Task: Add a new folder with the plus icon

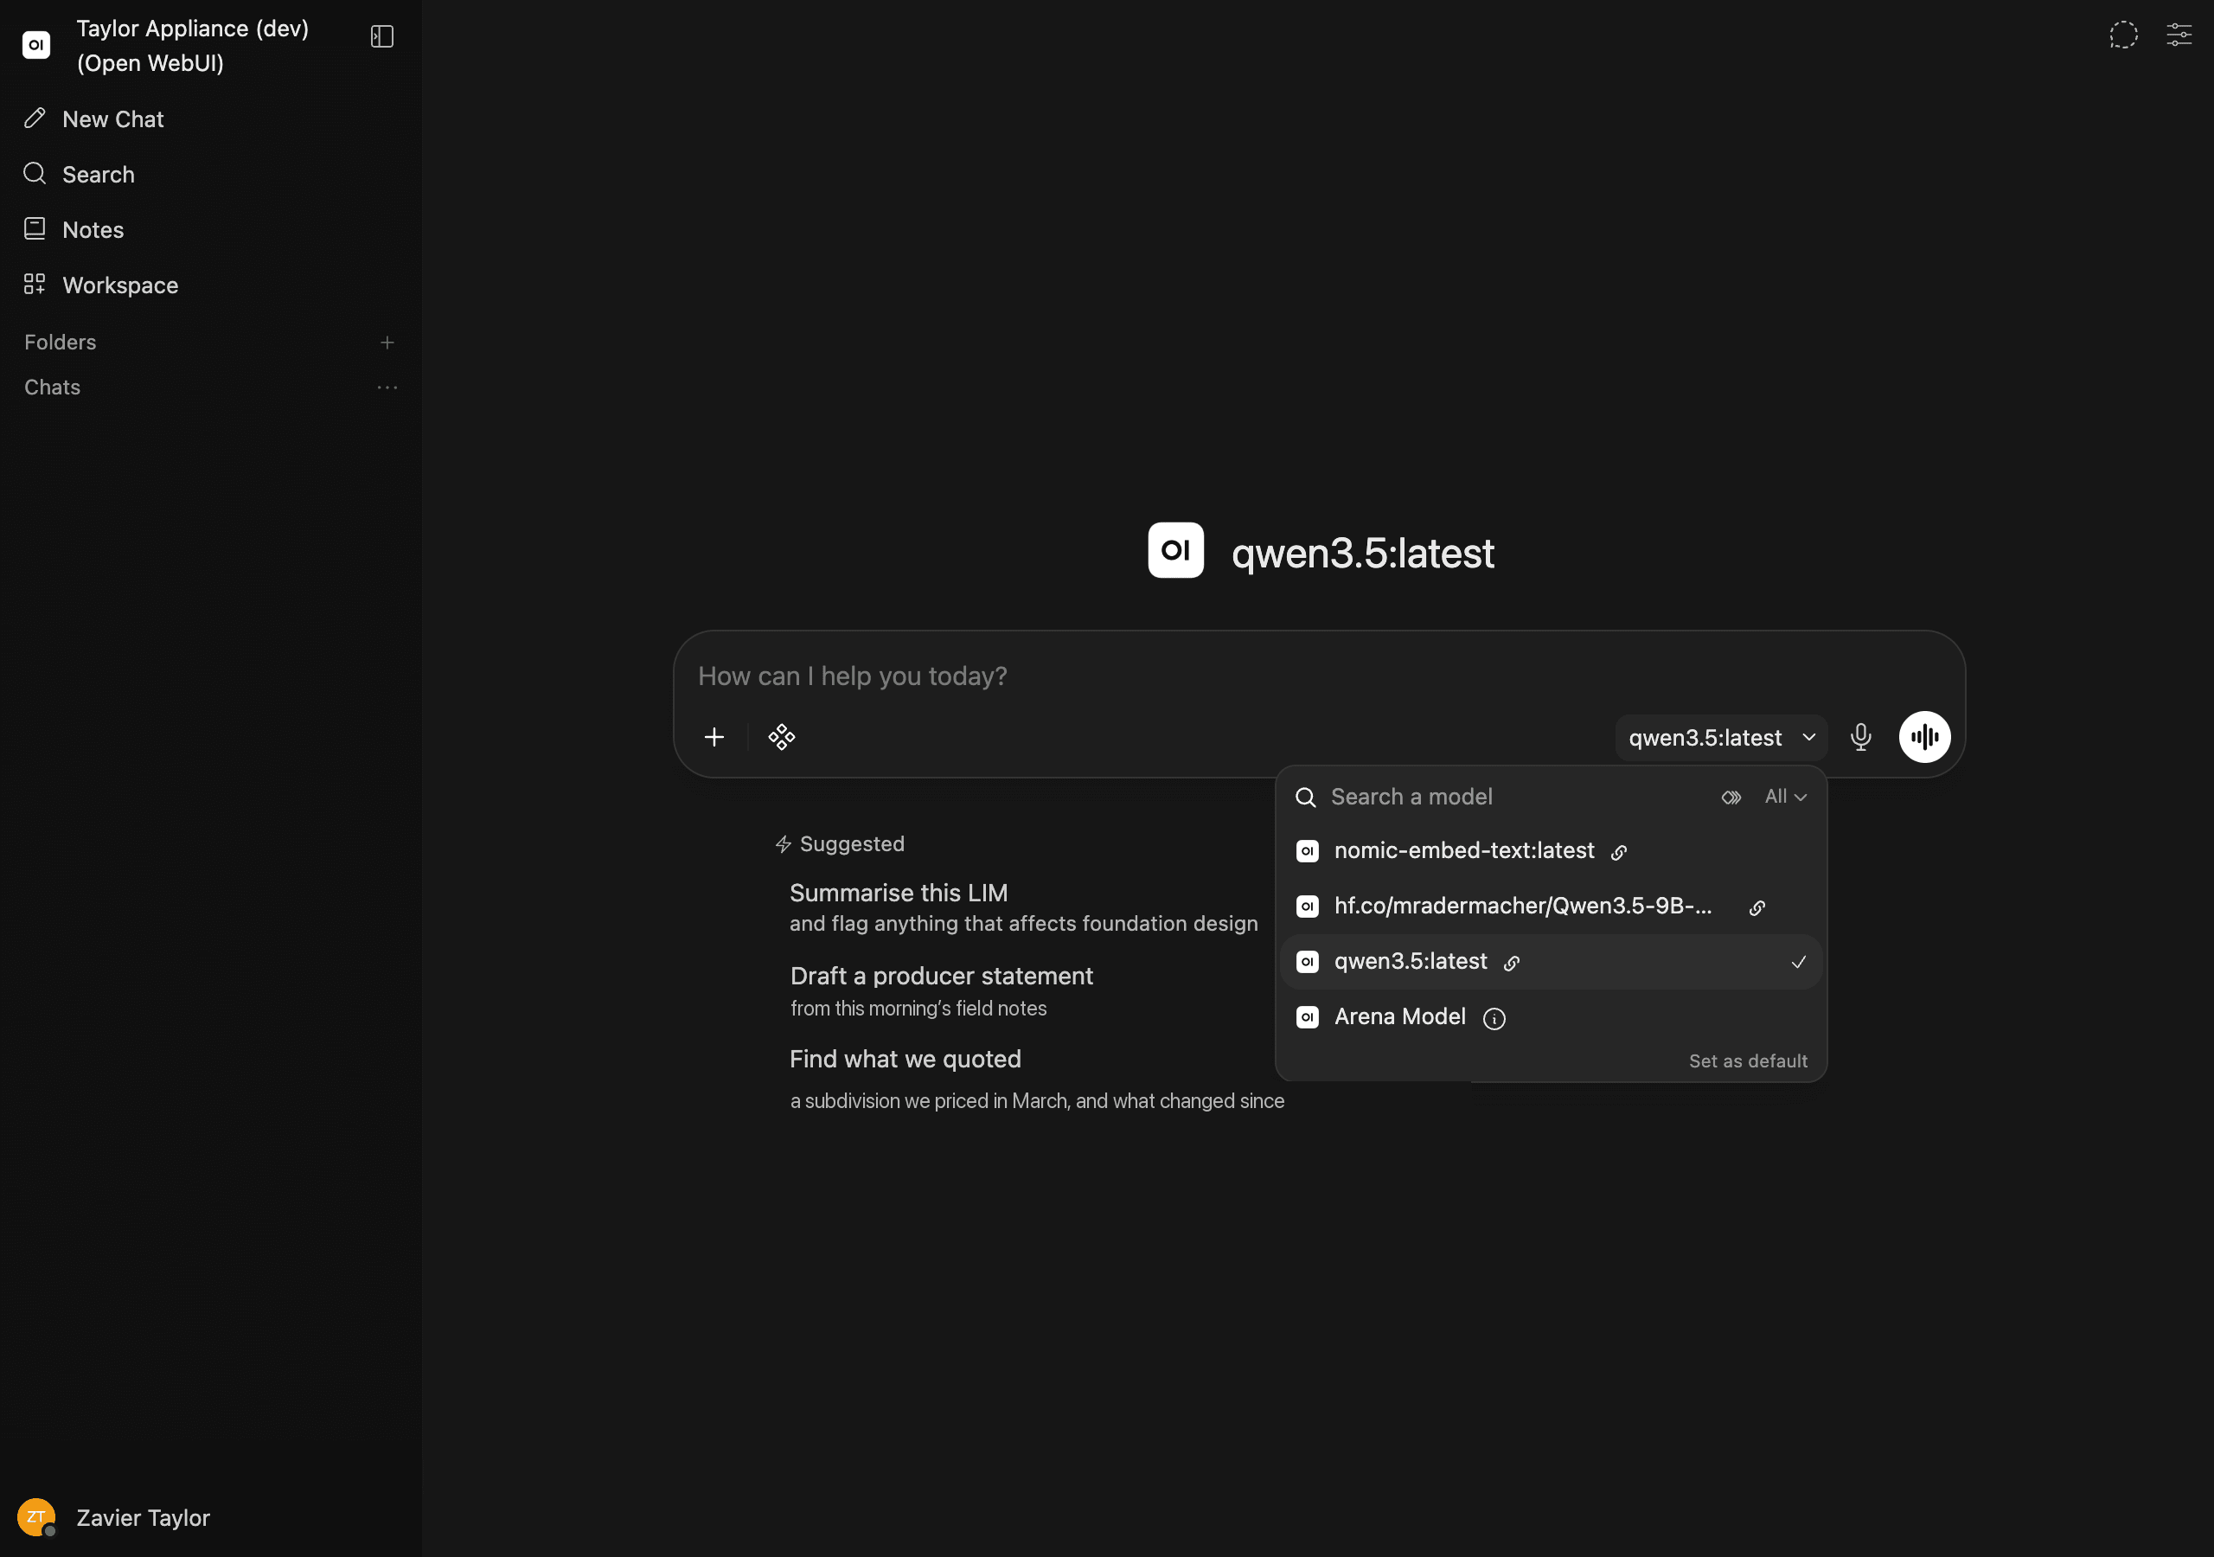Action: click(x=387, y=343)
